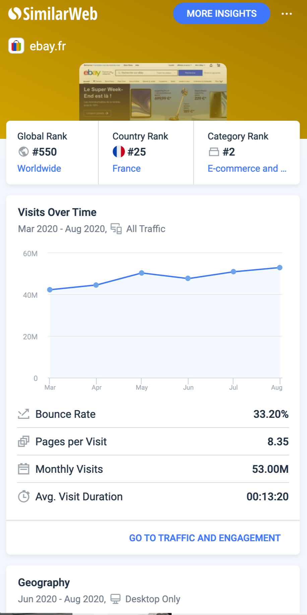This screenshot has height=615, width=307.
Task: Click the Pages per Visit label
Action: [71, 442]
